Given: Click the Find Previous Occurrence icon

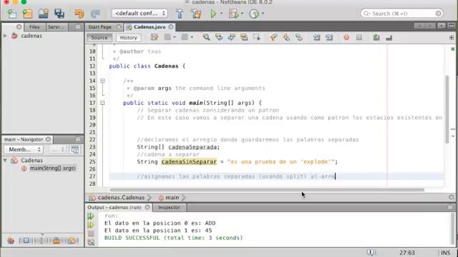Looking at the screenshot, I should (x=219, y=37).
